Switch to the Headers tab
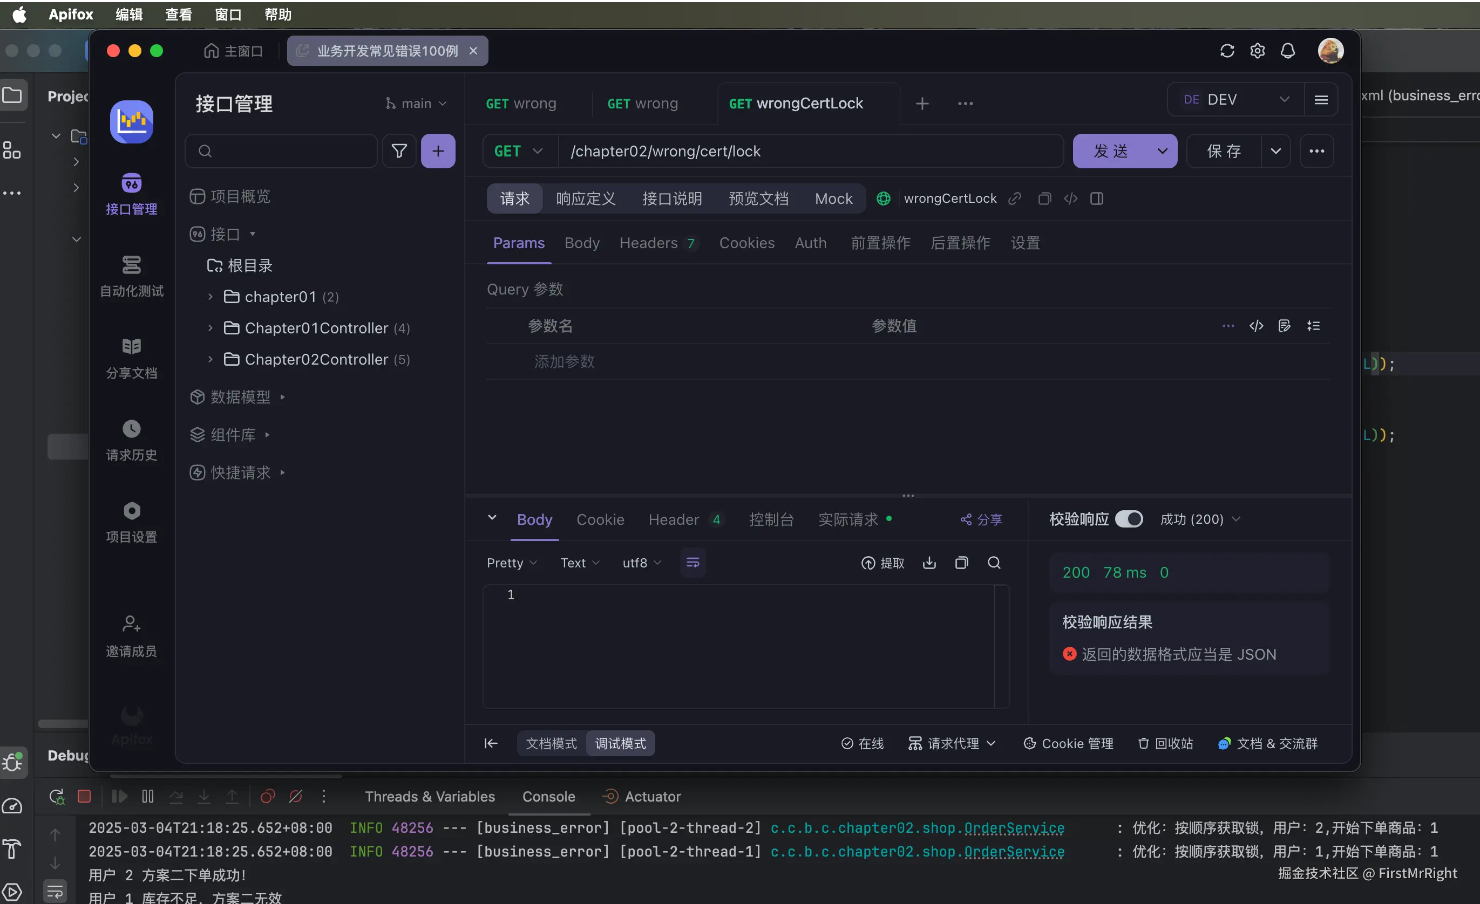The height and width of the screenshot is (904, 1480). click(x=649, y=243)
